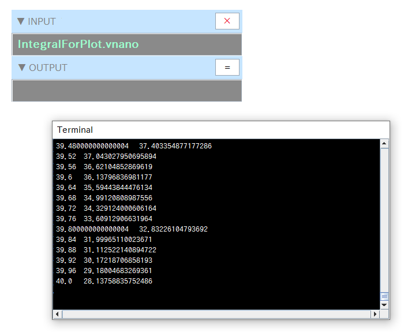Clear input with the red X button
This screenshot has height=332, width=404.
(227, 21)
